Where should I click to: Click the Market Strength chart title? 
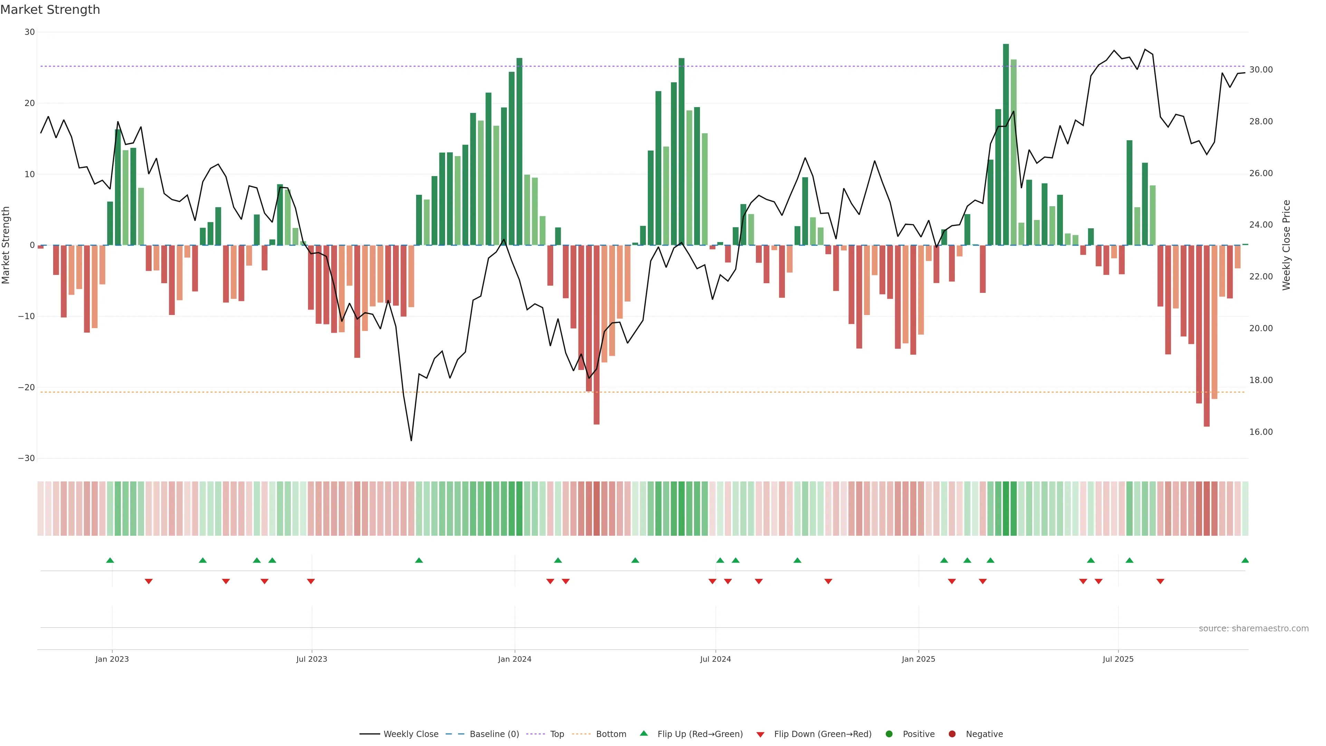pos(50,10)
